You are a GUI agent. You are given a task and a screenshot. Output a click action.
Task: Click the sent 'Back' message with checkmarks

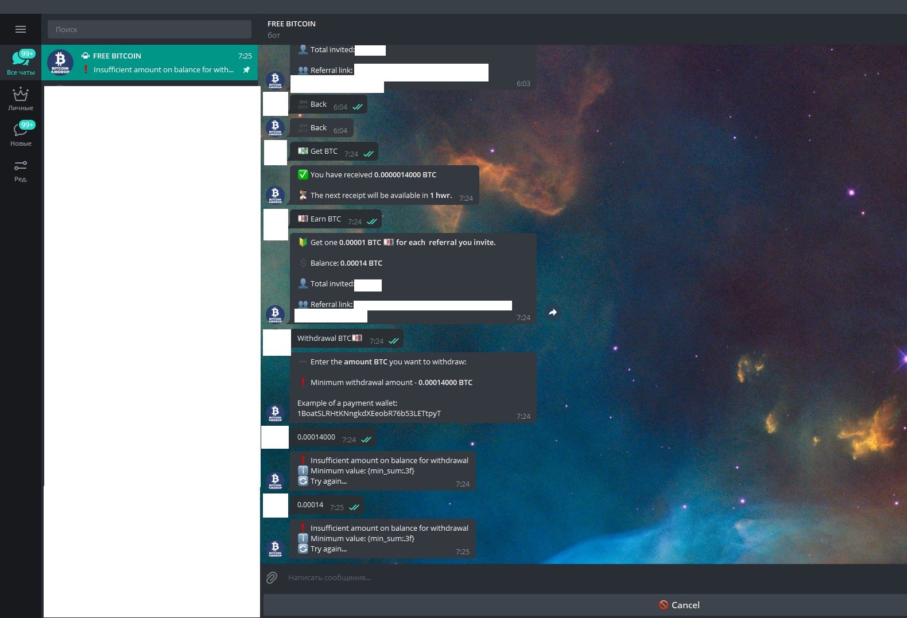[328, 105]
